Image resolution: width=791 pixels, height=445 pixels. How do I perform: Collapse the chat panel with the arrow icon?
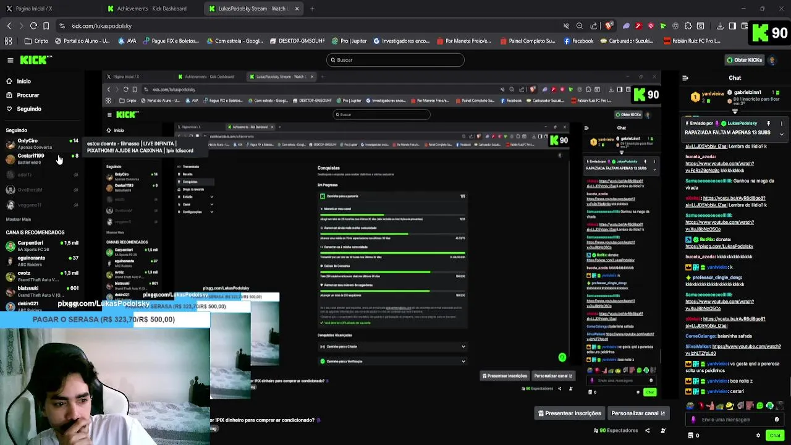[685, 78]
